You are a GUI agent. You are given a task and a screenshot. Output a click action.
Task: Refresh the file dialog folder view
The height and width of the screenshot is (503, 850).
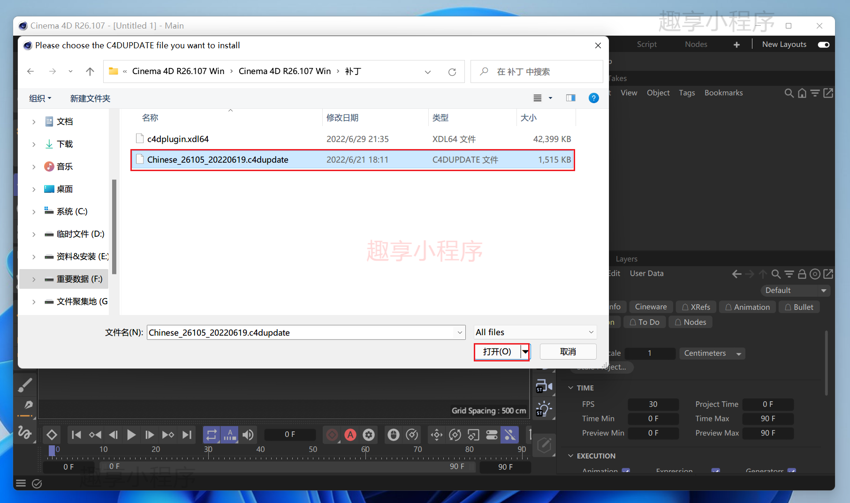(452, 72)
